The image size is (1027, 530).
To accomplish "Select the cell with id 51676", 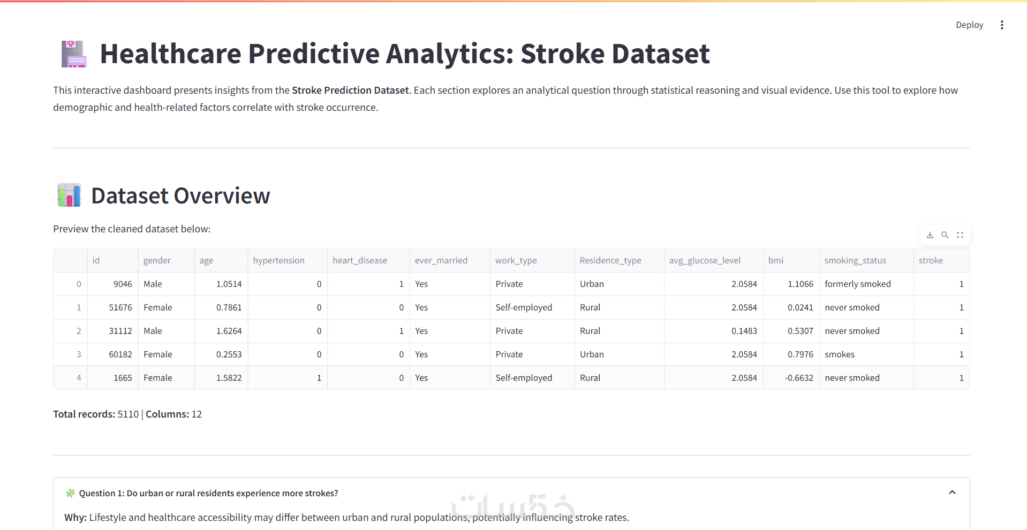I will (x=113, y=307).
